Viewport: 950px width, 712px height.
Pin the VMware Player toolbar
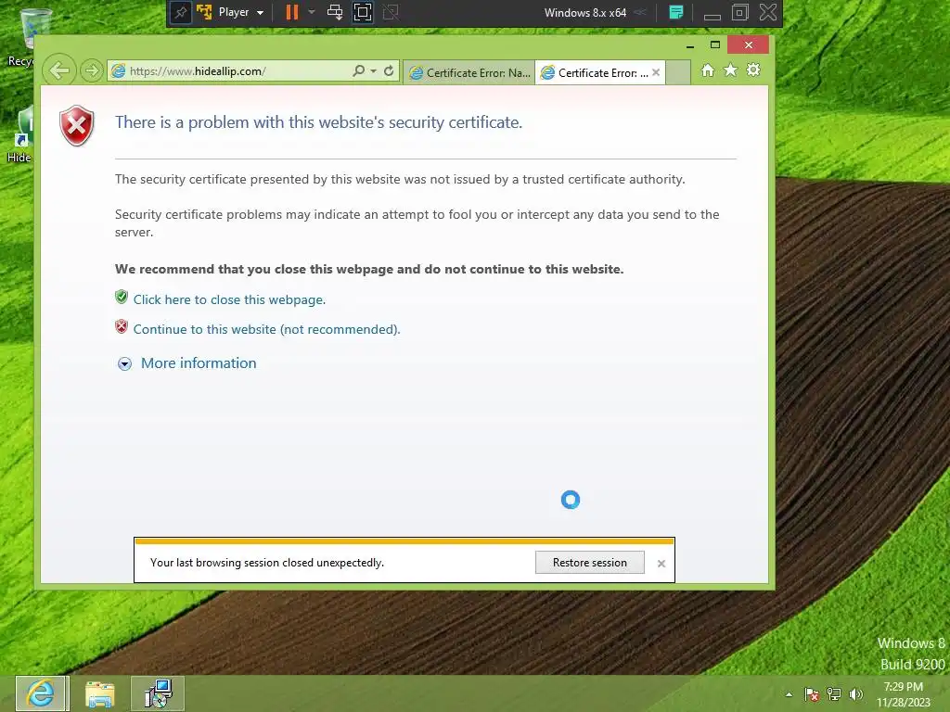pyautogui.click(x=181, y=12)
